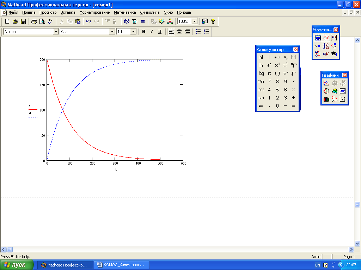Open the Resource Center book icon

click(205, 21)
